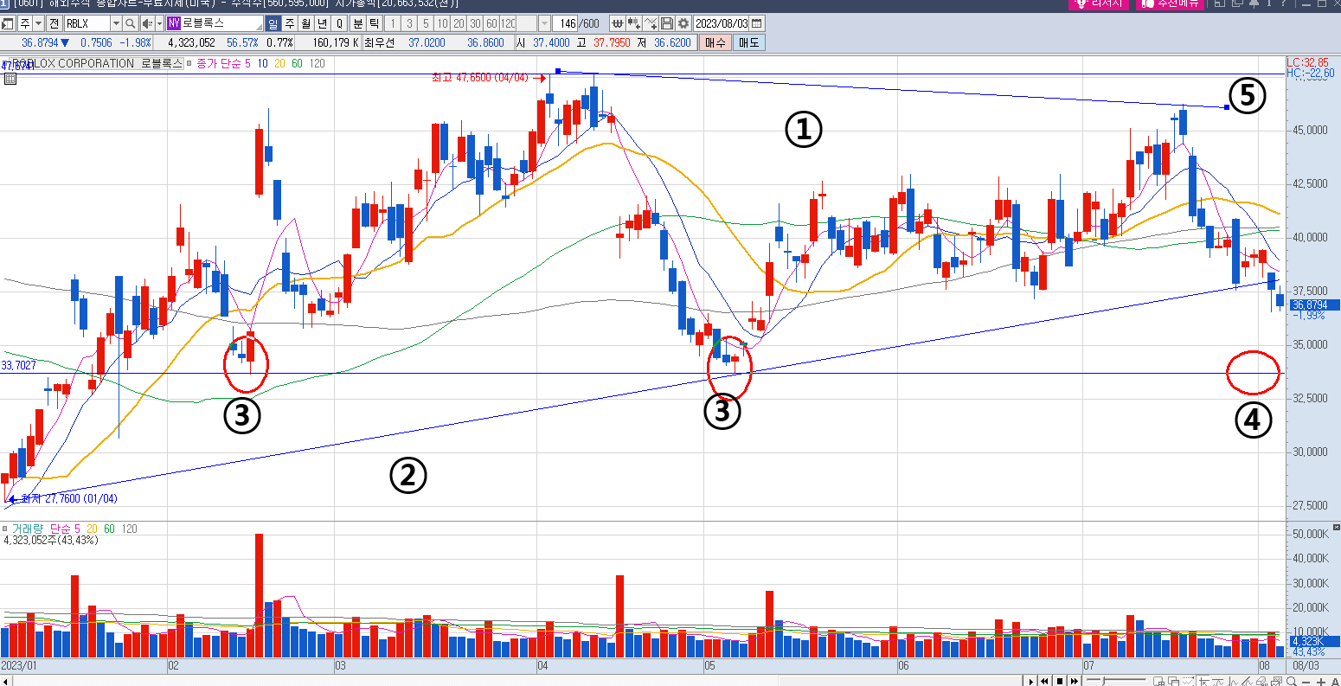Click the candle compare toolbar icon
This screenshot has width=1341, height=686.
634,23
